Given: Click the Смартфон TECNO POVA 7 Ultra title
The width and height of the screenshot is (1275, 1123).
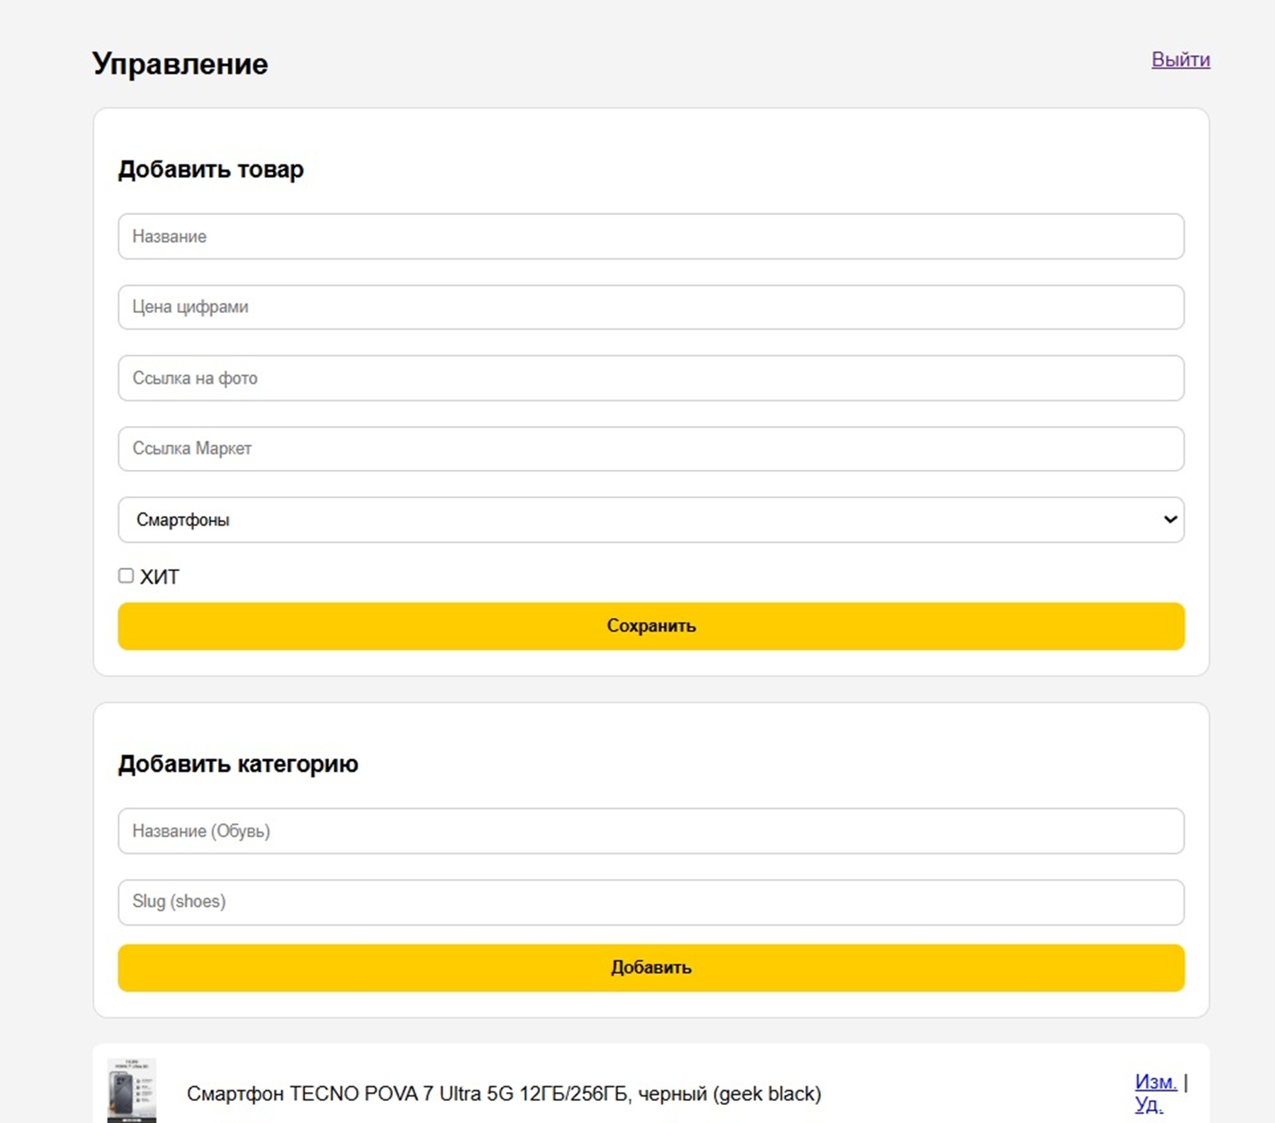Looking at the screenshot, I should click(504, 1094).
